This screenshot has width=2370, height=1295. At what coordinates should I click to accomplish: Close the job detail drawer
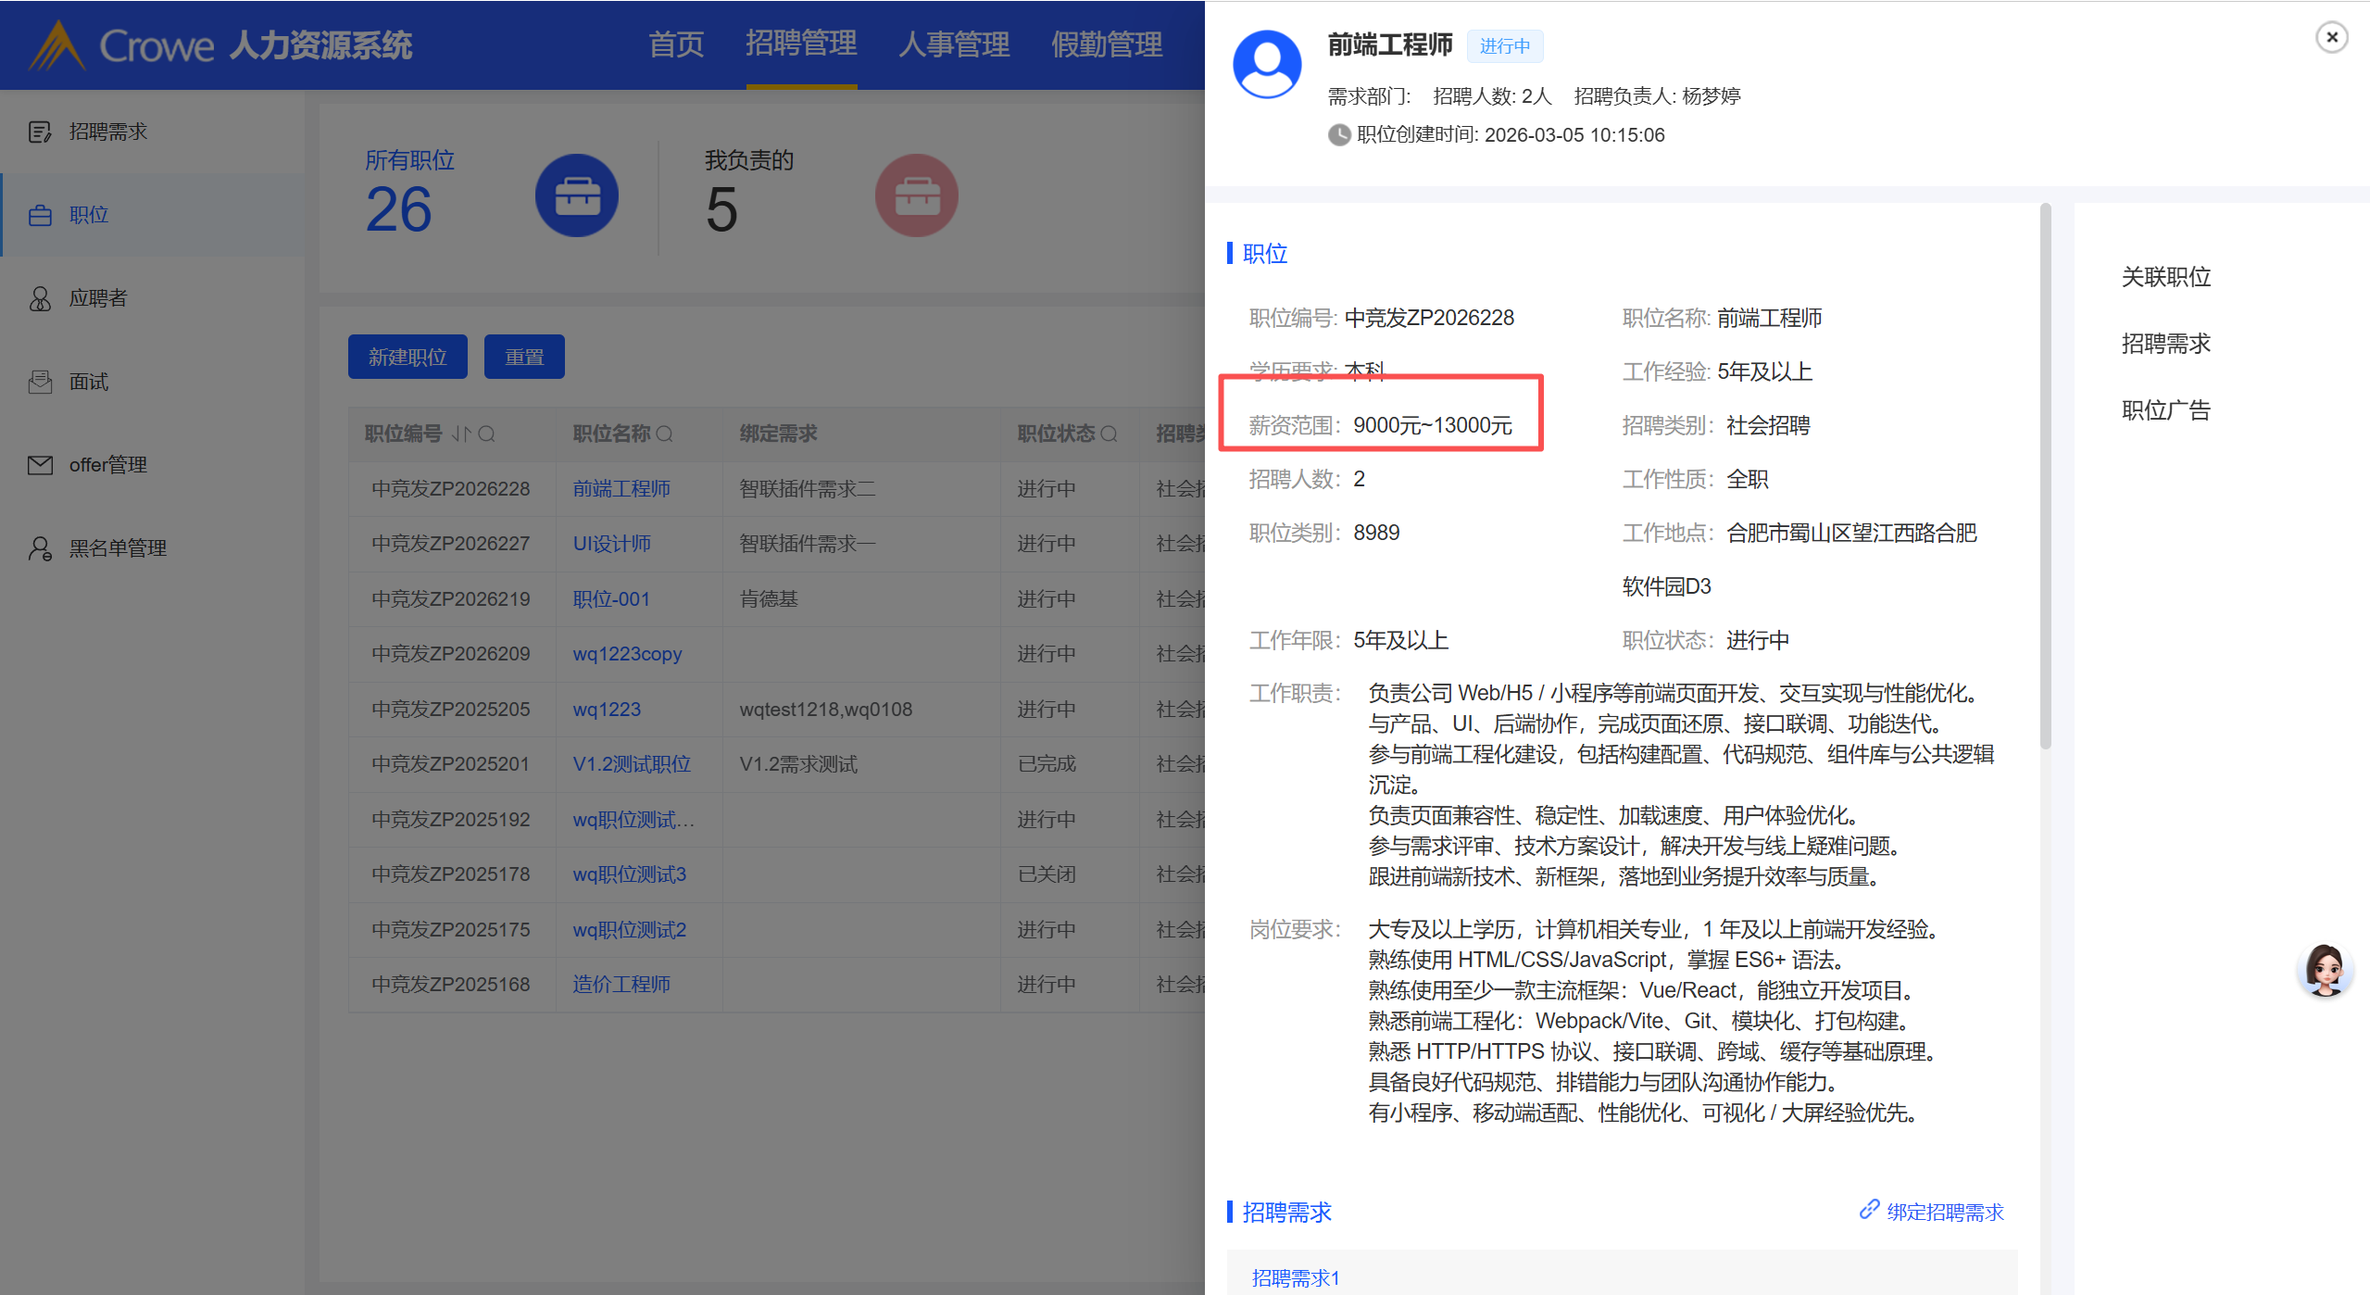point(2331,37)
